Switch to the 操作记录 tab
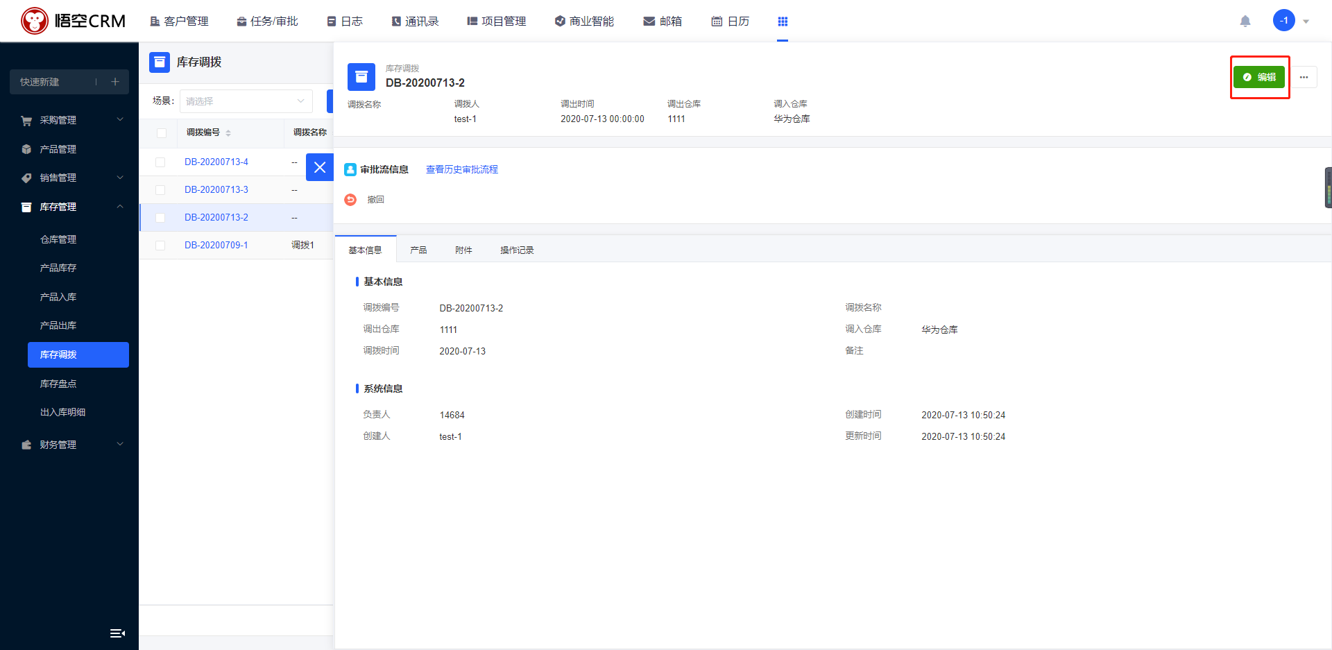 pyautogui.click(x=517, y=250)
